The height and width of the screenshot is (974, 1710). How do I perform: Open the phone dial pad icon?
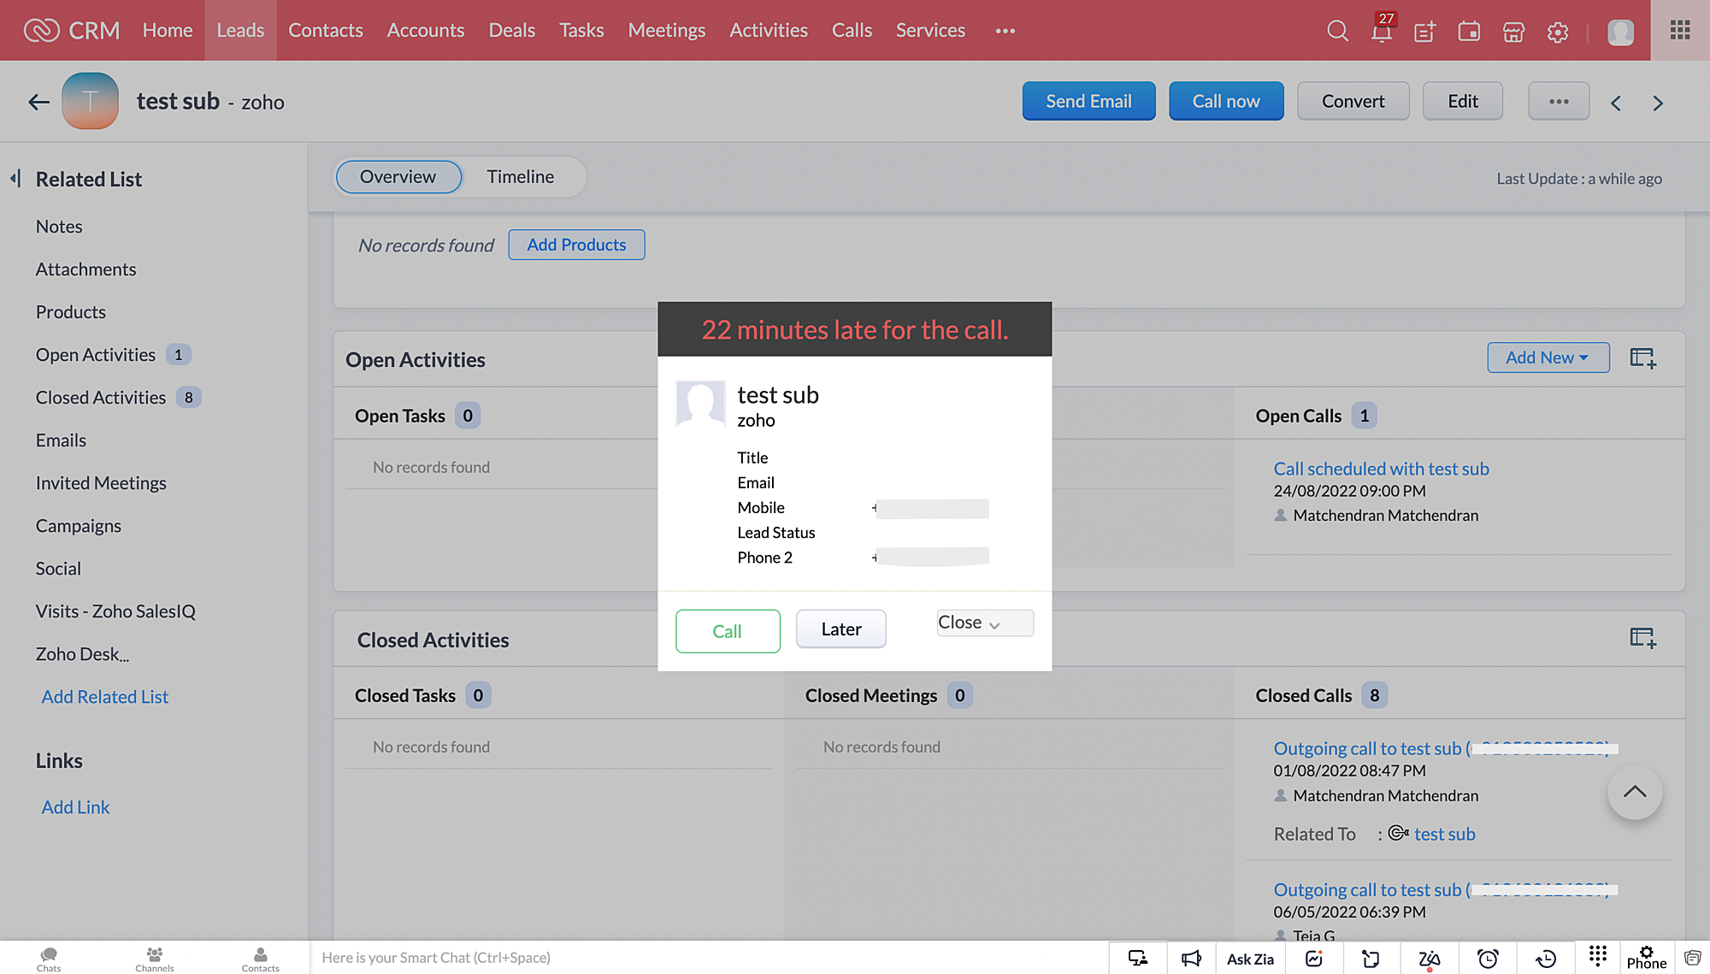(1598, 955)
